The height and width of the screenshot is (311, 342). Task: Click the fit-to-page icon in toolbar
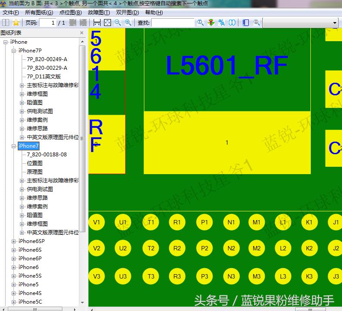tap(107, 23)
